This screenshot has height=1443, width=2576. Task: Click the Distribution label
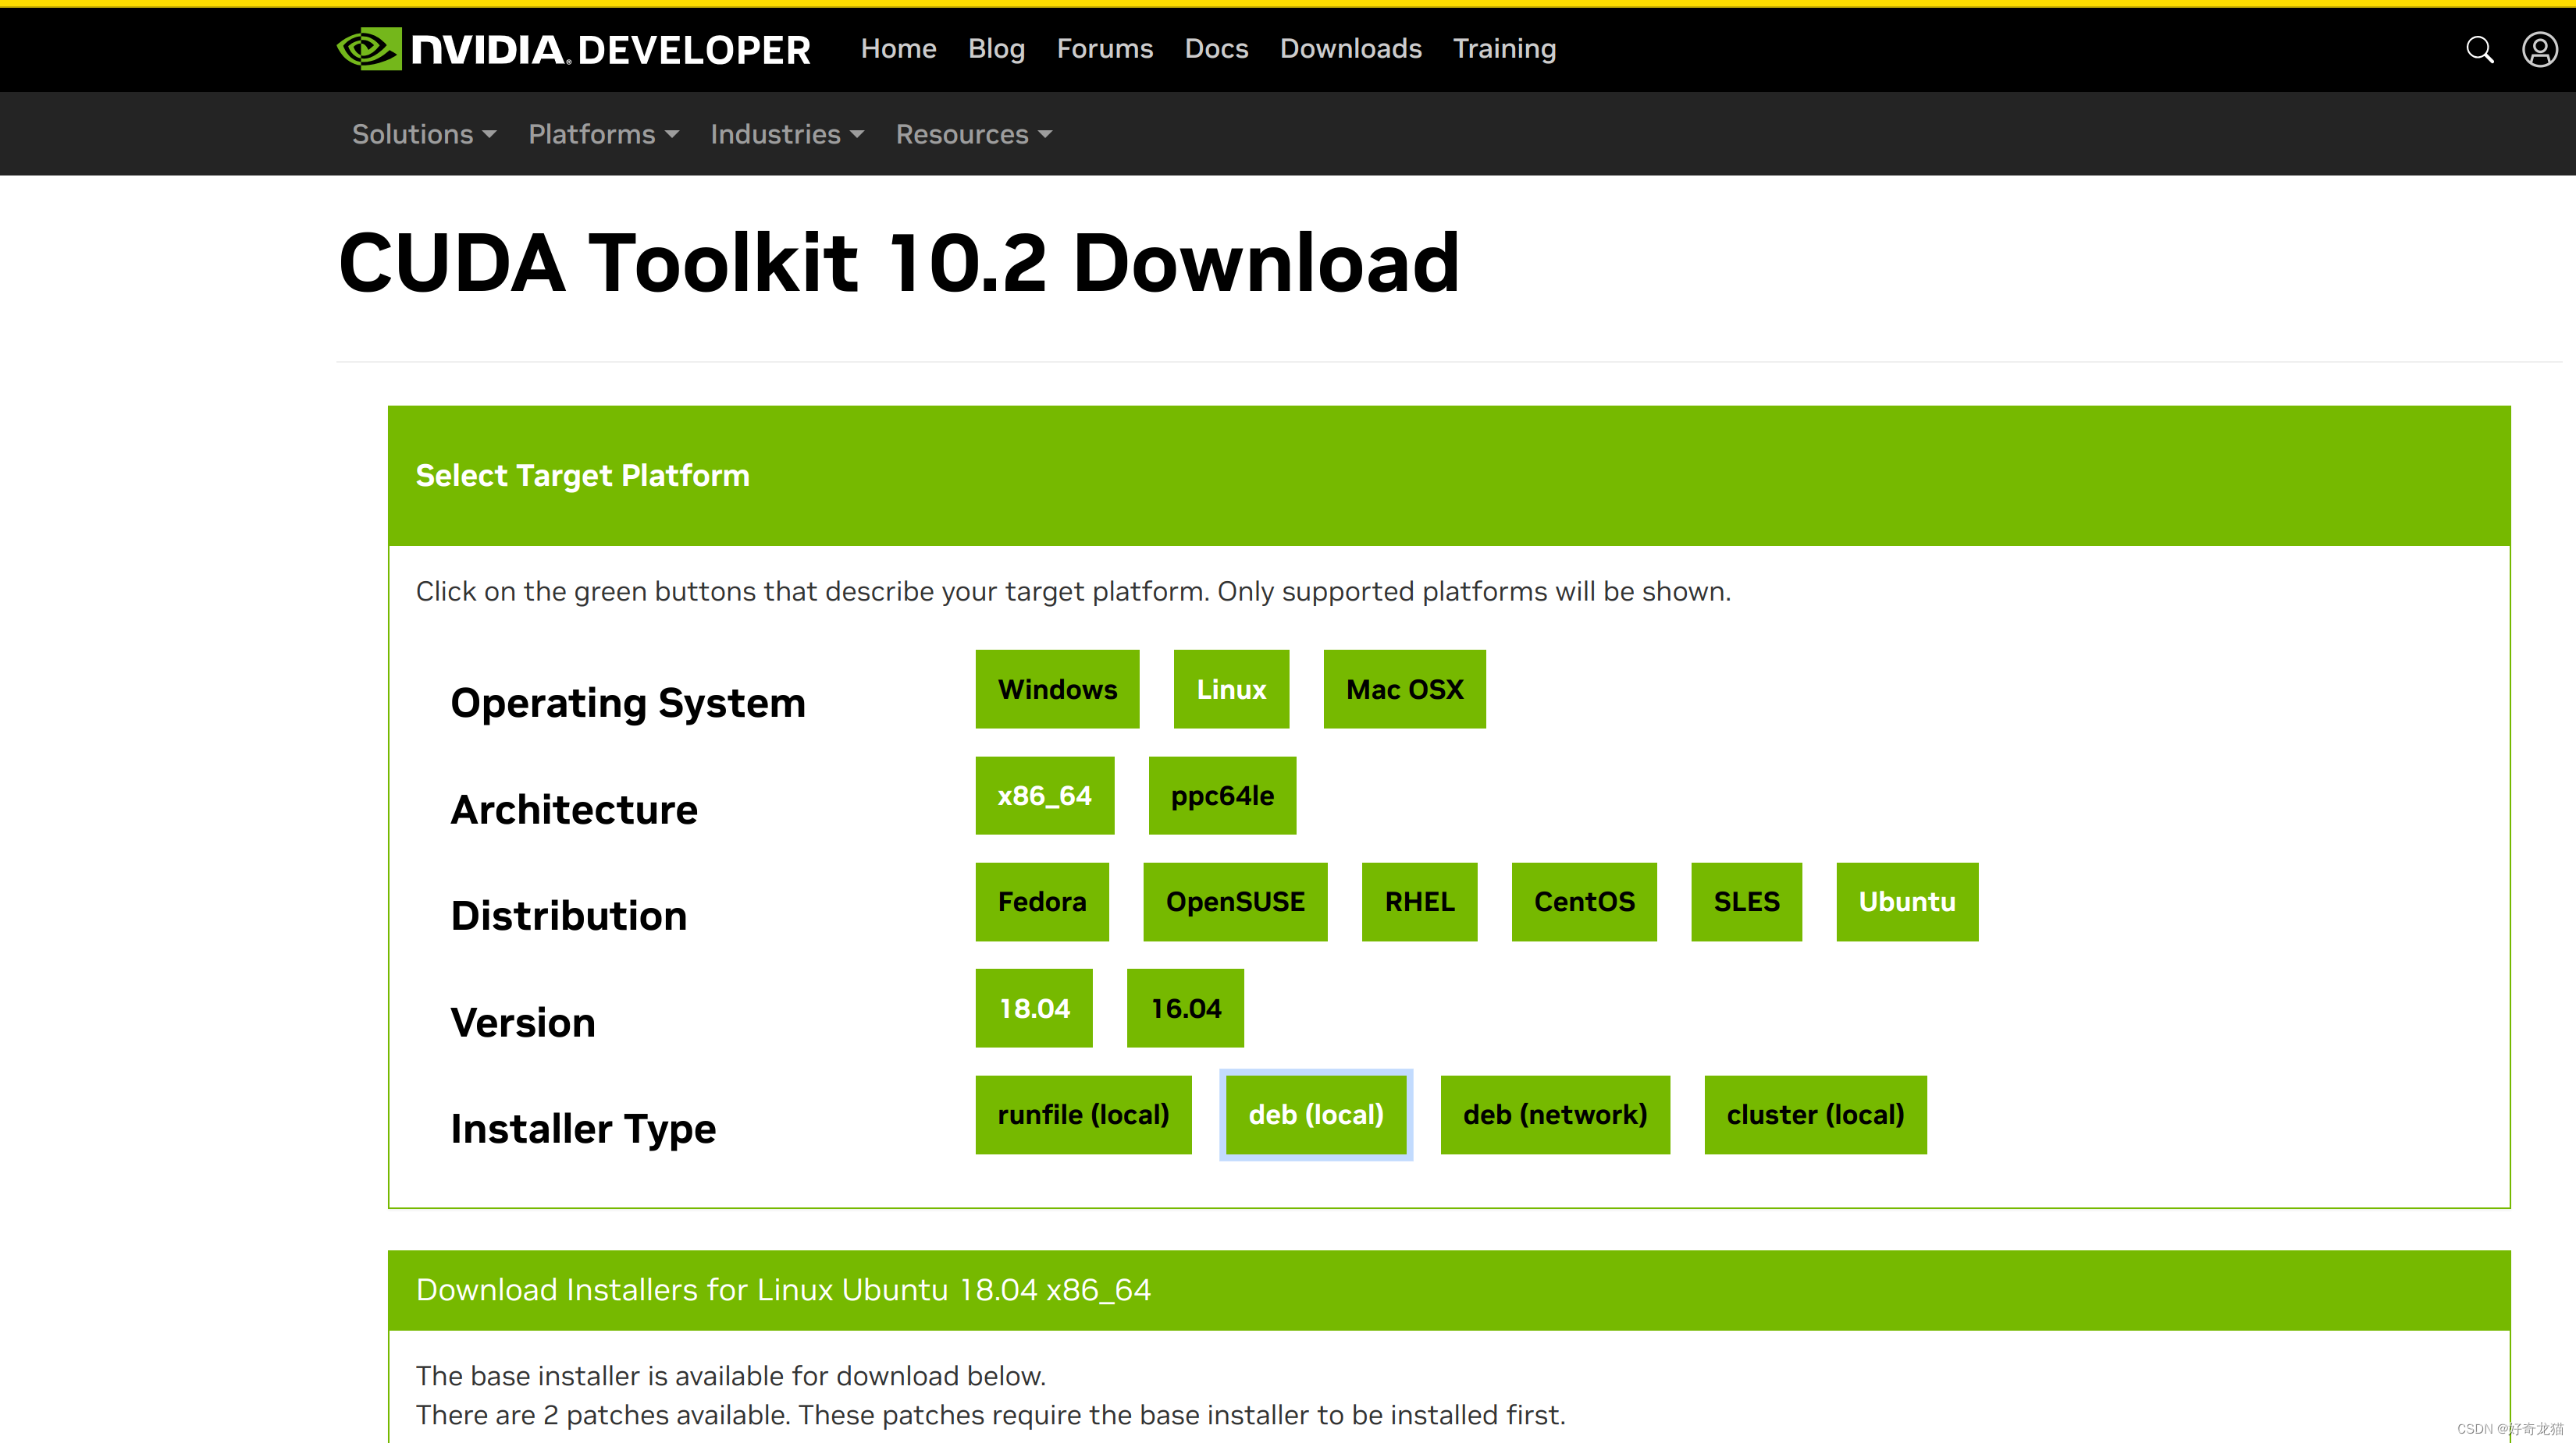tap(569, 916)
